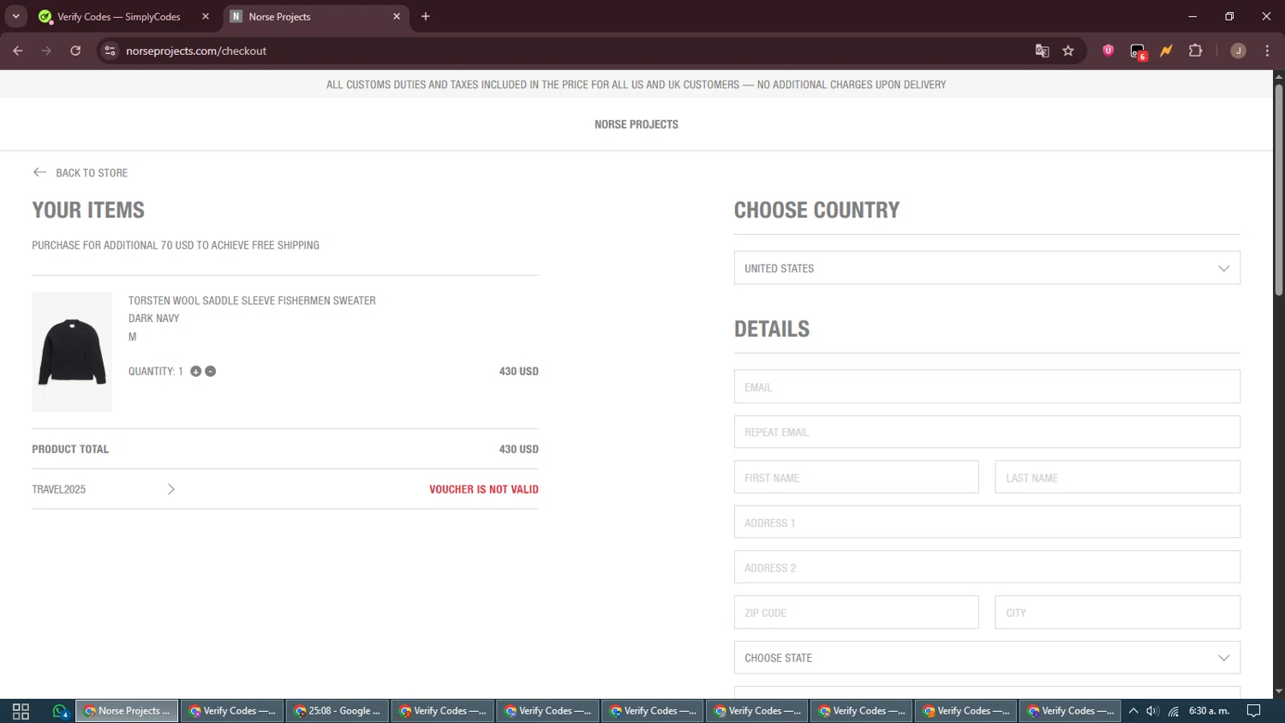Click the Last Name field
Viewport: 1285px width, 723px height.
point(1117,477)
